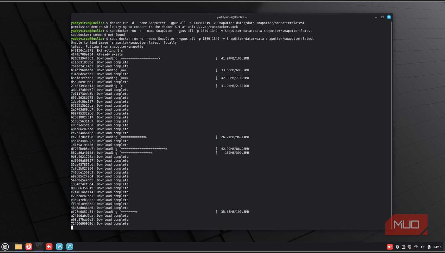The width and height of the screenshot is (445, 253).
Task: Open the update manager shield icon
Action: coord(409,247)
